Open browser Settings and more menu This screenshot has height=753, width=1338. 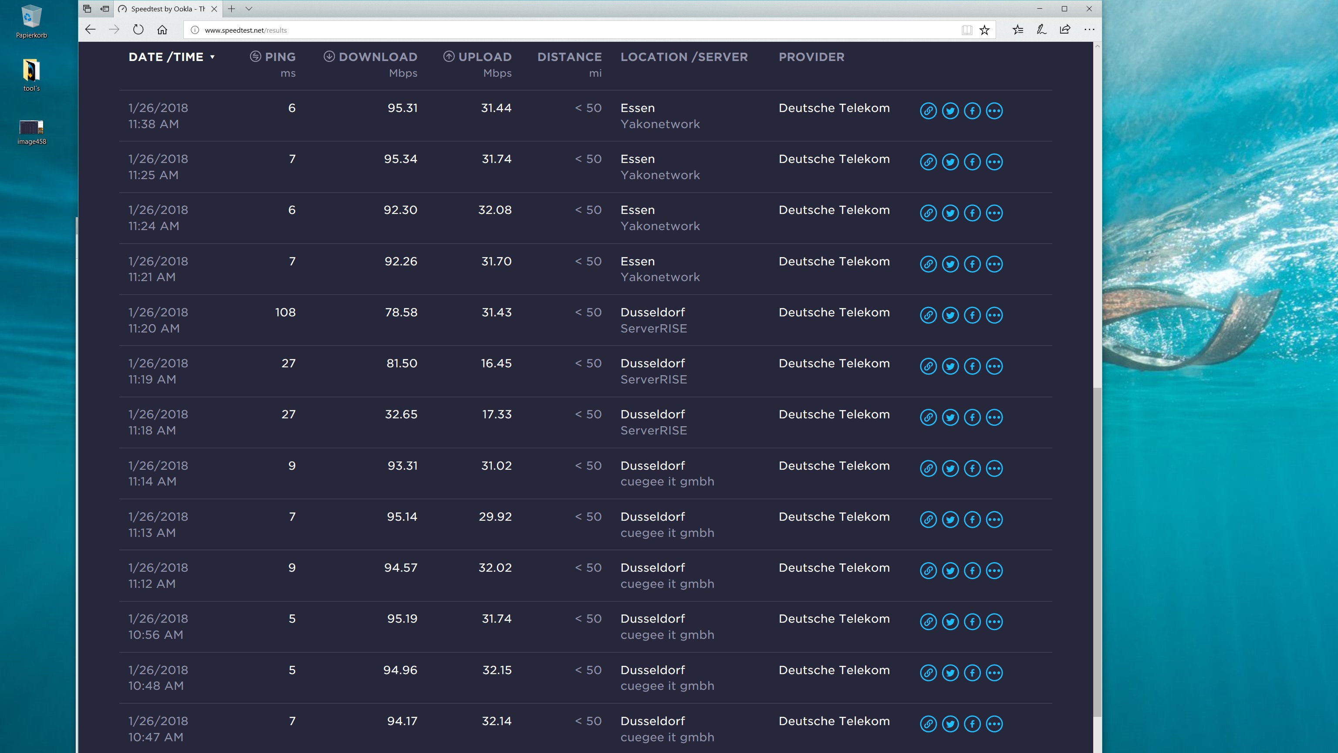1089,30
